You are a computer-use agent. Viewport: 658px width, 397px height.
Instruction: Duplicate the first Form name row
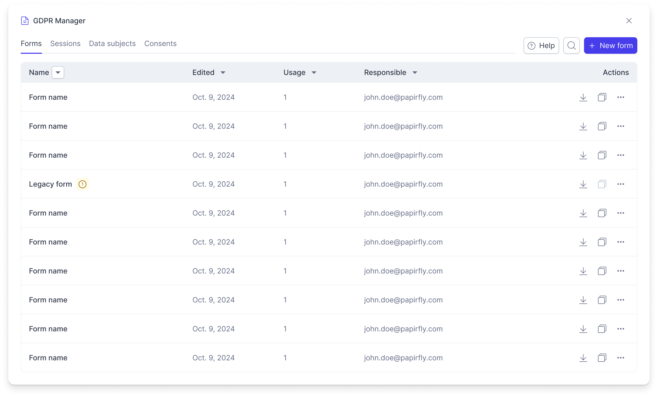[x=602, y=97]
